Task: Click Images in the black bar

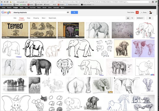Action: tap(16, 7)
